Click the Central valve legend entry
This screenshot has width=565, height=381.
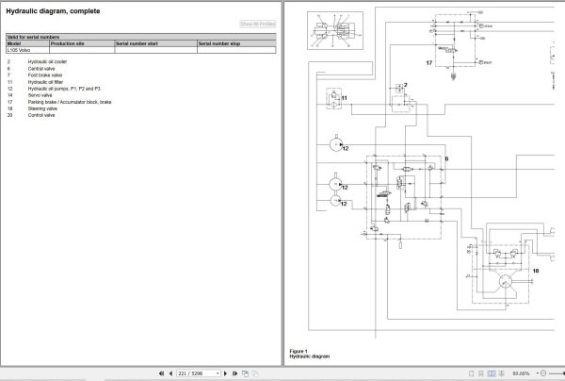tap(41, 69)
